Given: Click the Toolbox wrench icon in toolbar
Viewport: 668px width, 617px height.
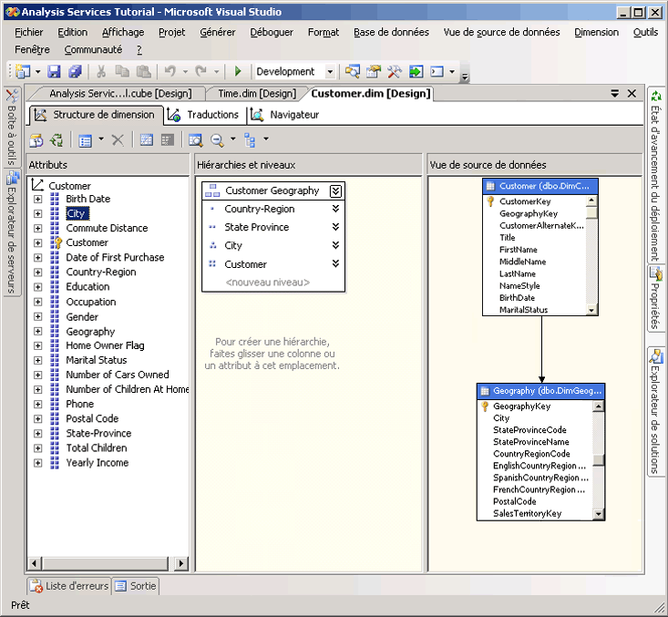Looking at the screenshot, I should pyautogui.click(x=395, y=71).
